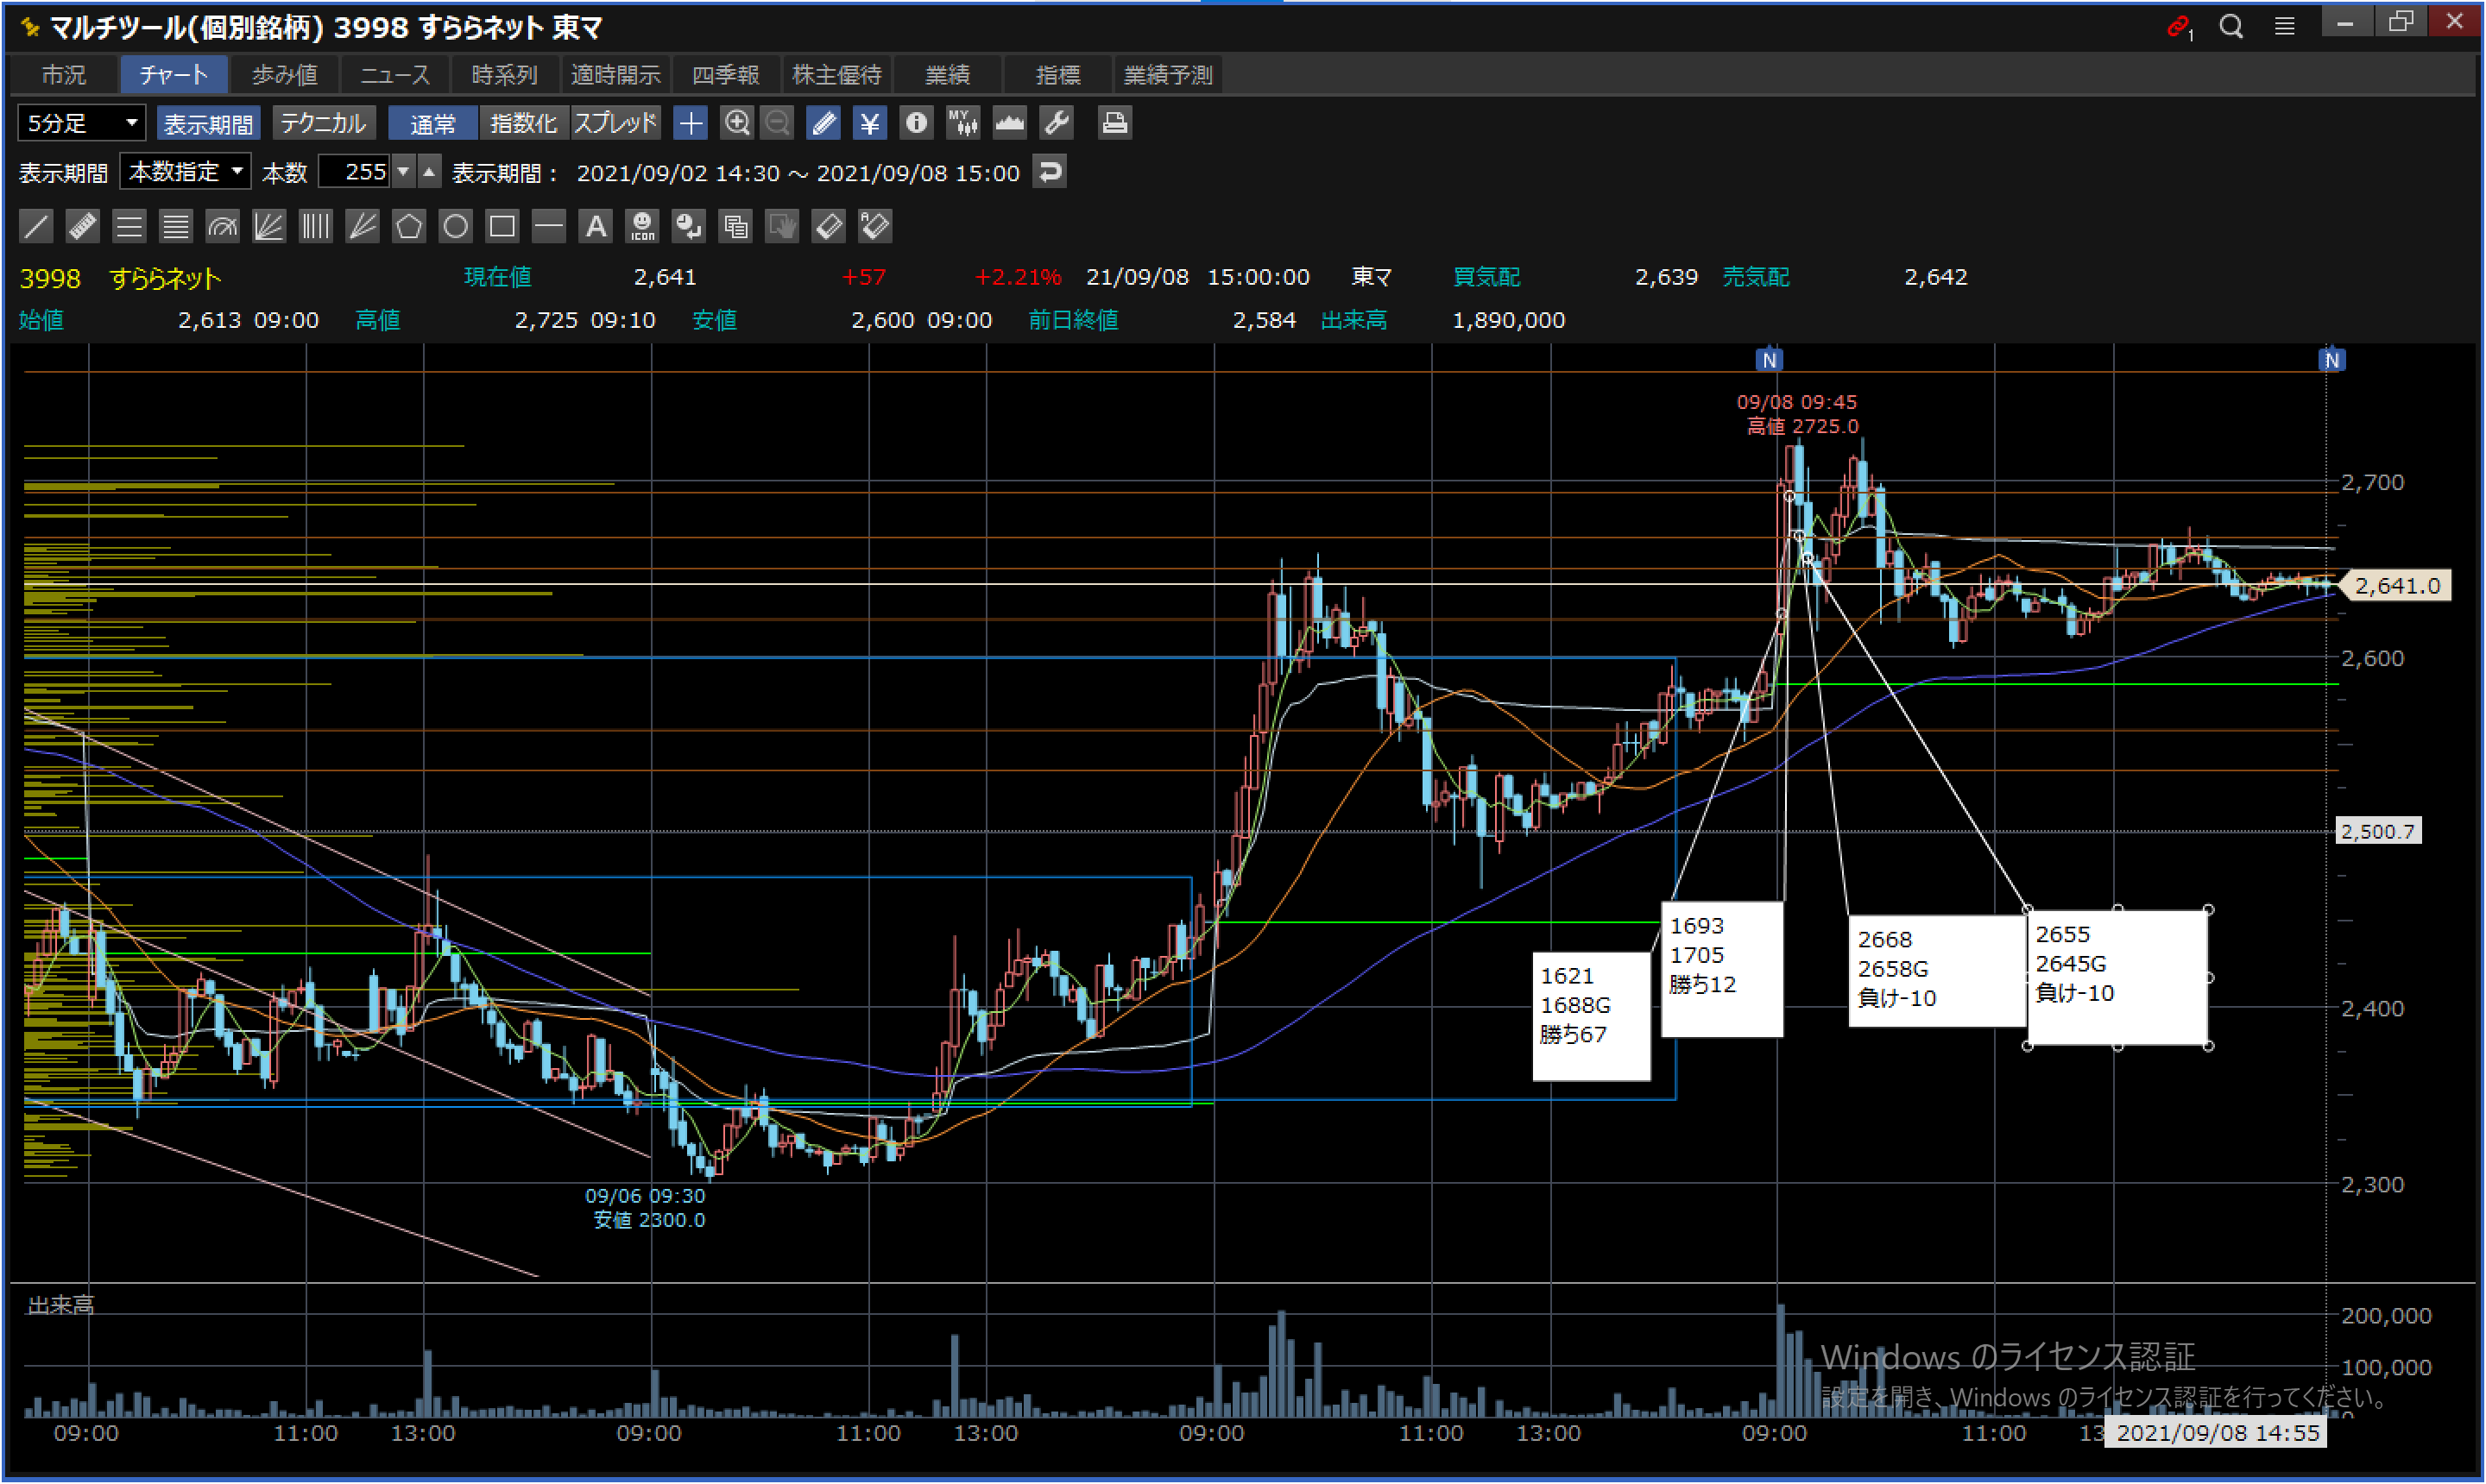Click the 255 bar count field
Image resolution: width=2486 pixels, height=1484 pixels.
pos(355,172)
